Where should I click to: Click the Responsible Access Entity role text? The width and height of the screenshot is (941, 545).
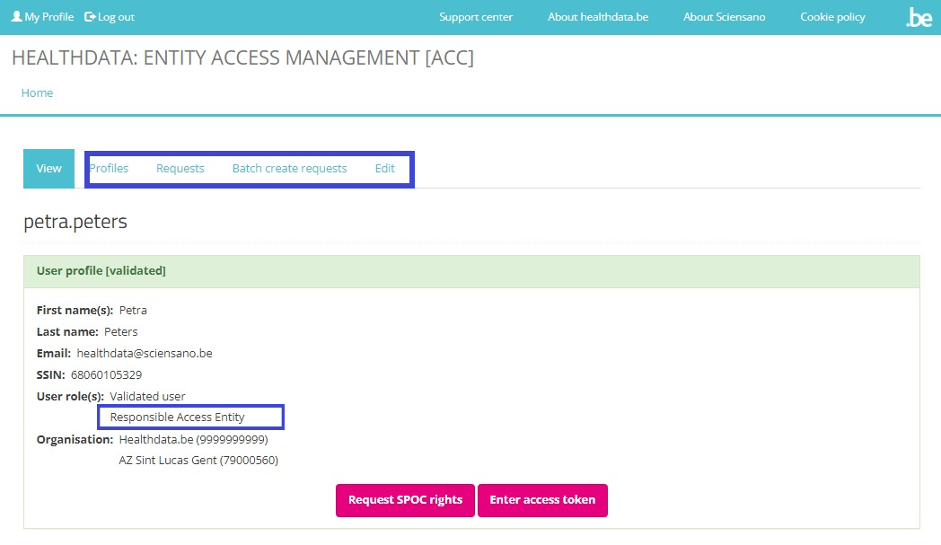177,418
